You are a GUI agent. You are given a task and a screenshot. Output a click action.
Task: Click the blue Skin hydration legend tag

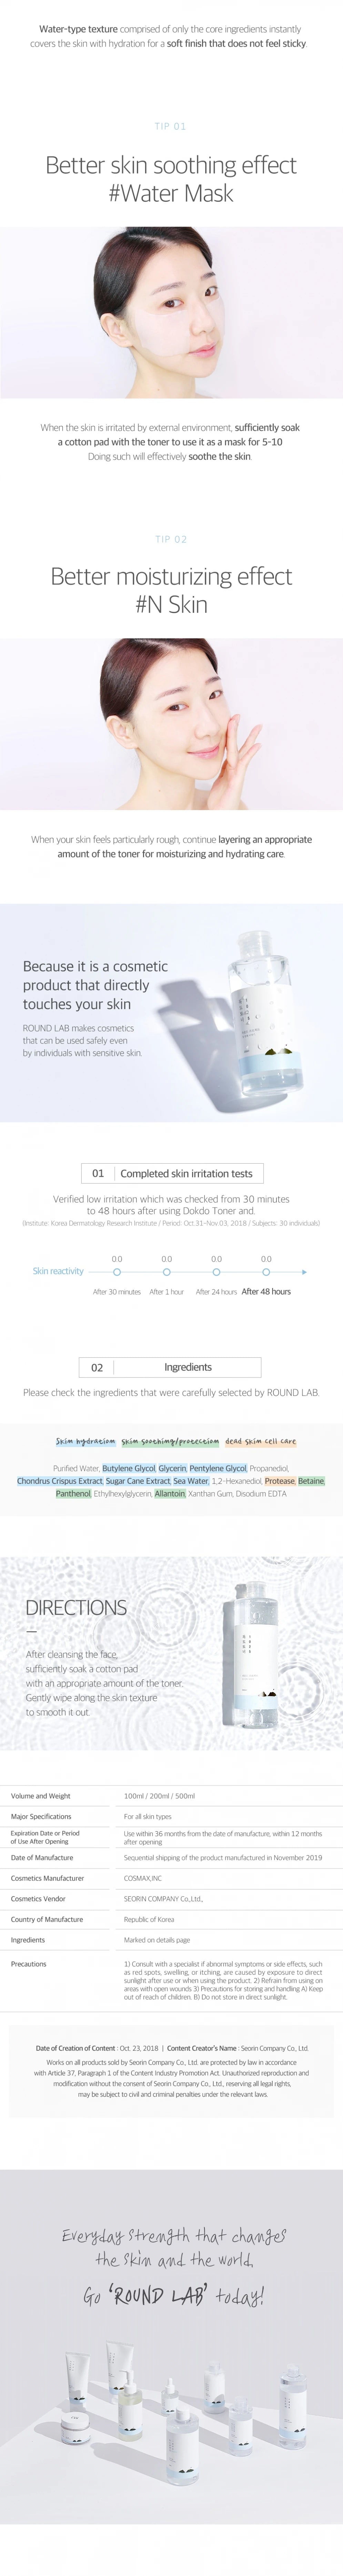(x=86, y=1441)
